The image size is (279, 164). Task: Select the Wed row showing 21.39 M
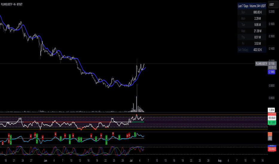tap(252, 31)
